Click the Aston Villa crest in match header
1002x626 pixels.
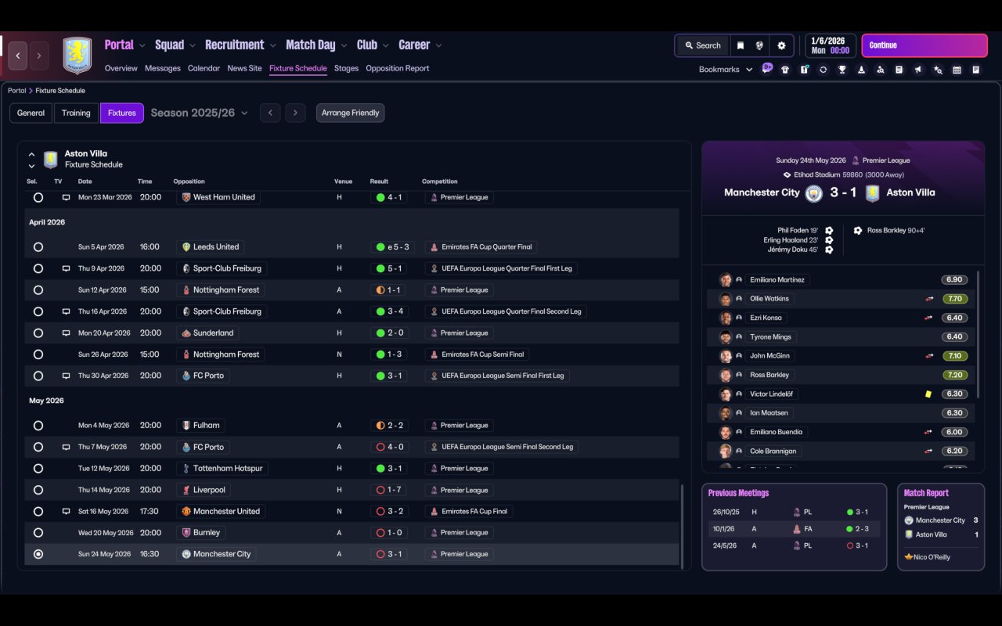point(872,192)
